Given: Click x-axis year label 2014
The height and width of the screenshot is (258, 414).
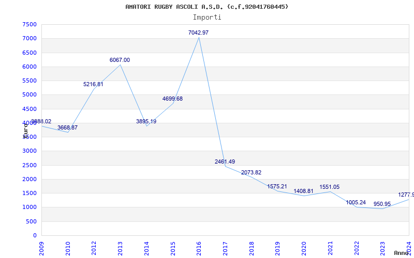Looking at the screenshot, I should (x=146, y=249).
